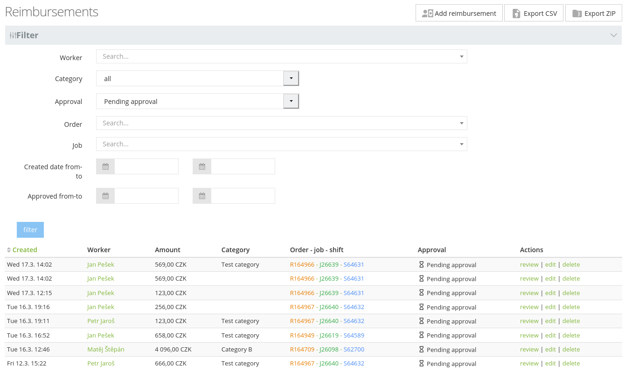Viewport: 625px width, 372px height.
Task: Review the 4 096,00 CZK reimbursement
Action: pos(529,349)
